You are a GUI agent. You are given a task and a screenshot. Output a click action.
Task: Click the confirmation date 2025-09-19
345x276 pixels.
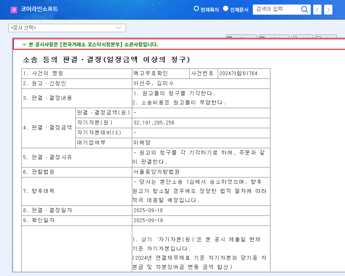pyautogui.click(x=148, y=220)
